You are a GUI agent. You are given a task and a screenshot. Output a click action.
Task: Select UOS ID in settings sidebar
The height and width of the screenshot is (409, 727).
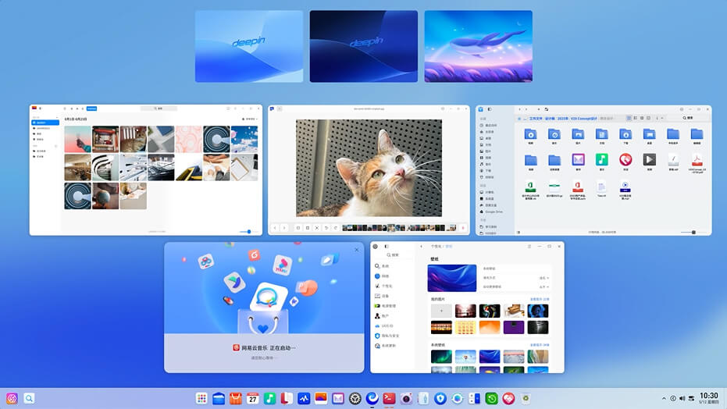tap(387, 325)
